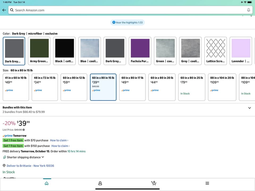Pick the Army Green color swatch
255x191 pixels.
[39, 51]
